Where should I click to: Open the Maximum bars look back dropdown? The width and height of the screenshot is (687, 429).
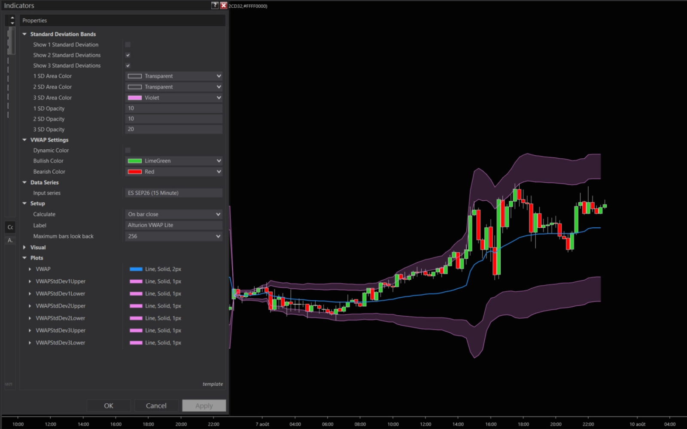click(x=174, y=236)
